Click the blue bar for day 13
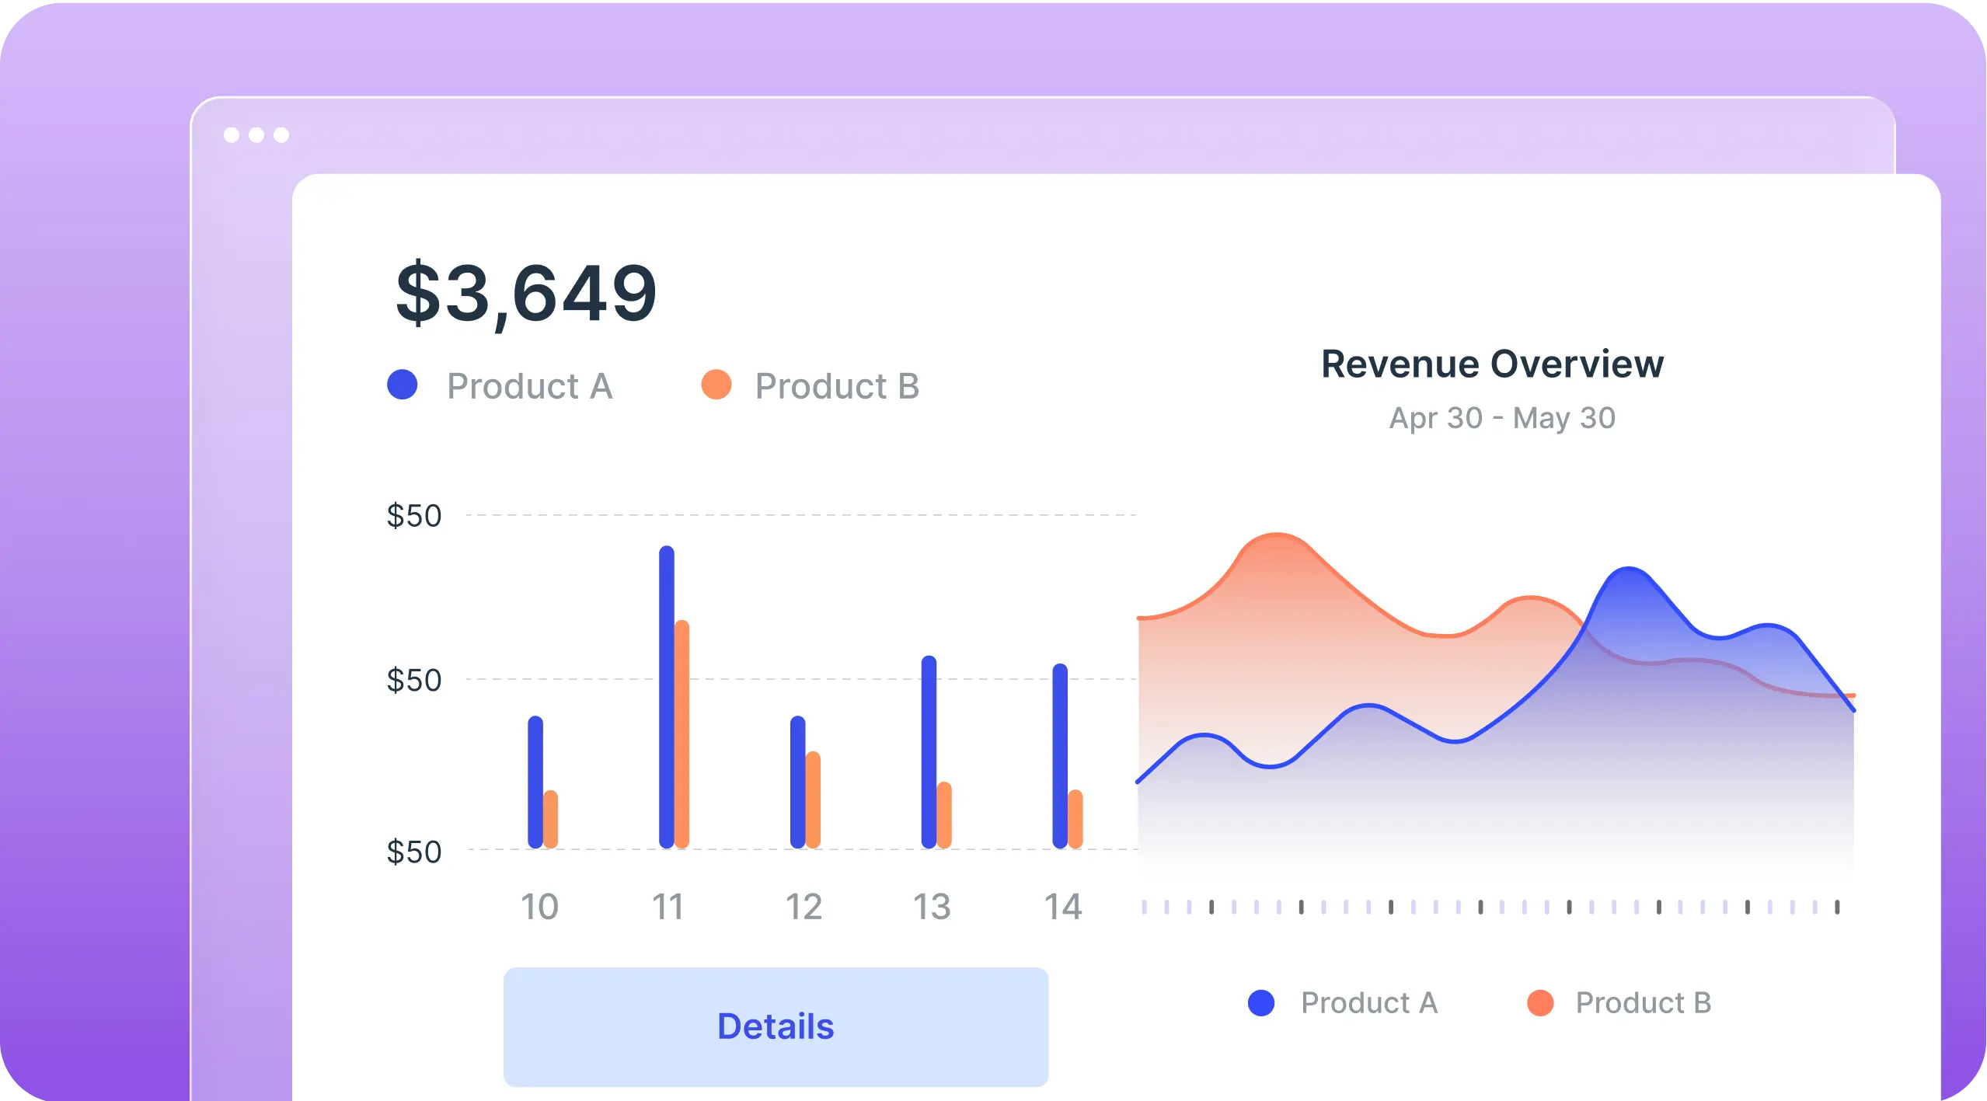The height and width of the screenshot is (1101, 1987). pyautogui.click(x=929, y=752)
